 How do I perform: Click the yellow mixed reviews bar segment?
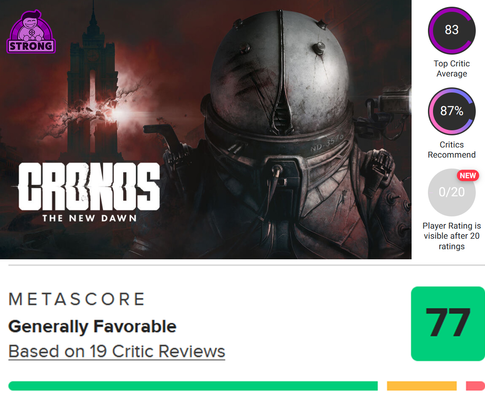[x=421, y=386]
